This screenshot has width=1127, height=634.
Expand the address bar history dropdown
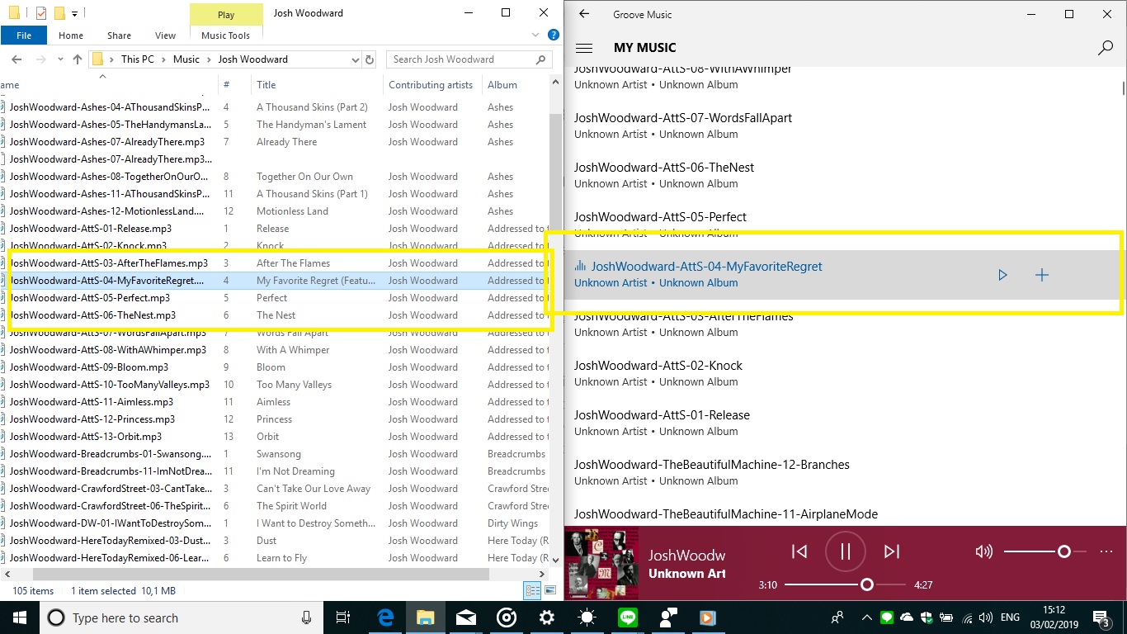[356, 59]
